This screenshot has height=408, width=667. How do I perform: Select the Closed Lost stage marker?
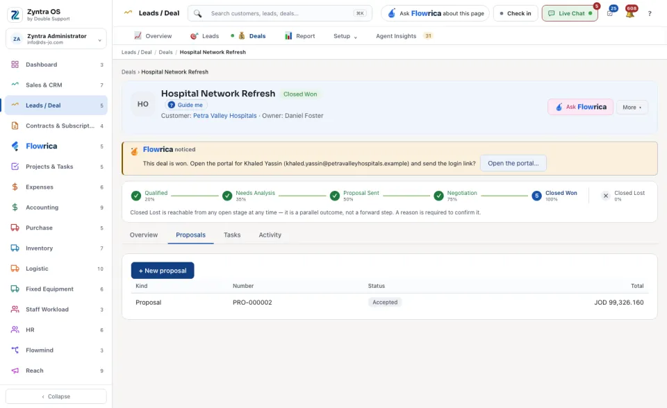point(606,196)
